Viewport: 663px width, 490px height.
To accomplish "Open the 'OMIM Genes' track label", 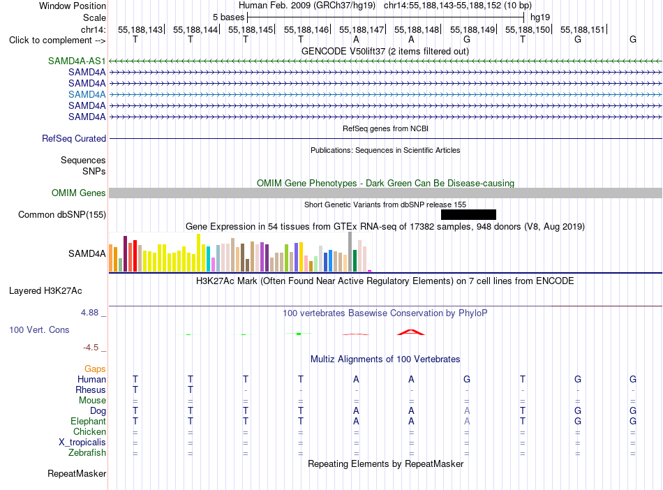I will [78, 193].
